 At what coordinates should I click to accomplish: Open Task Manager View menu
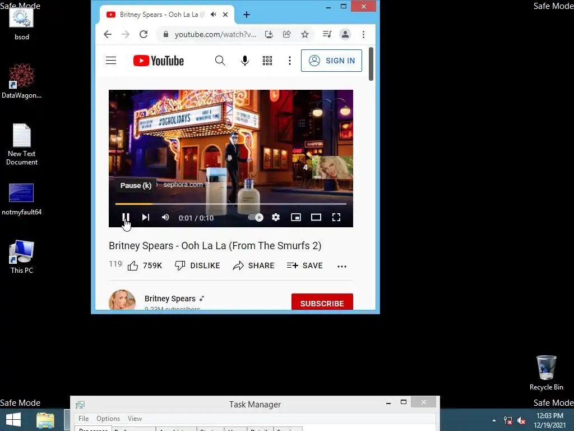135,419
